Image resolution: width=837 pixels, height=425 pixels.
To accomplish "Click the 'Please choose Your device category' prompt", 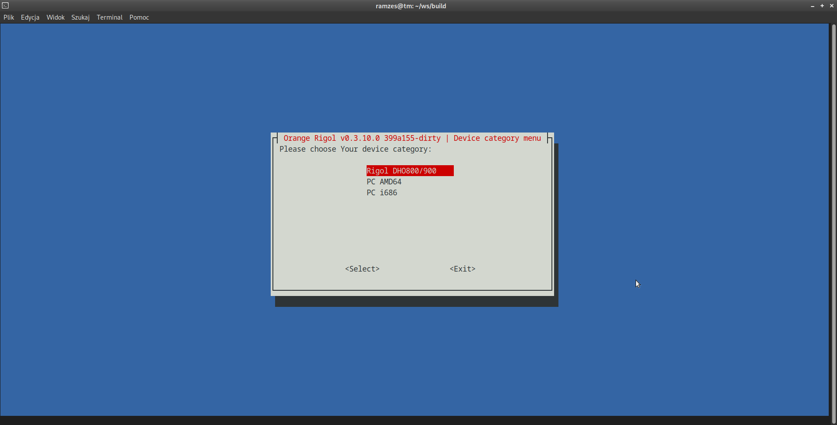I will (x=355, y=149).
